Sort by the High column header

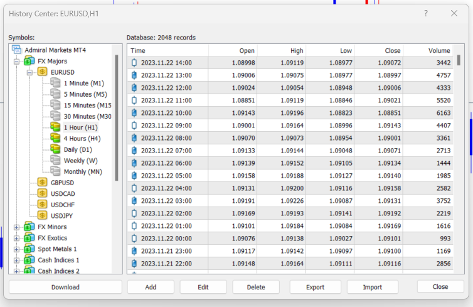[282, 50]
